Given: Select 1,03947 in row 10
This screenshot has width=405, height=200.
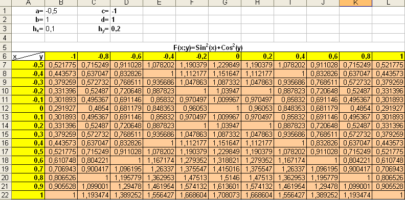Looking at the screenshot, I should coord(224,91).
